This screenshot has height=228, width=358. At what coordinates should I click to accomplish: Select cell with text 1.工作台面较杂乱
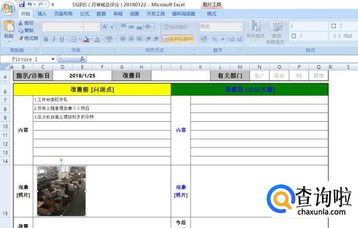pos(102,100)
